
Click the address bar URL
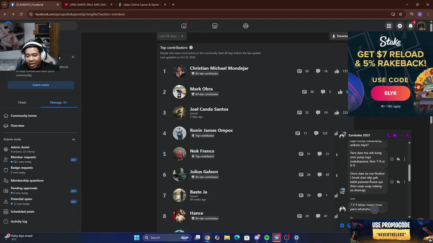pos(80,14)
